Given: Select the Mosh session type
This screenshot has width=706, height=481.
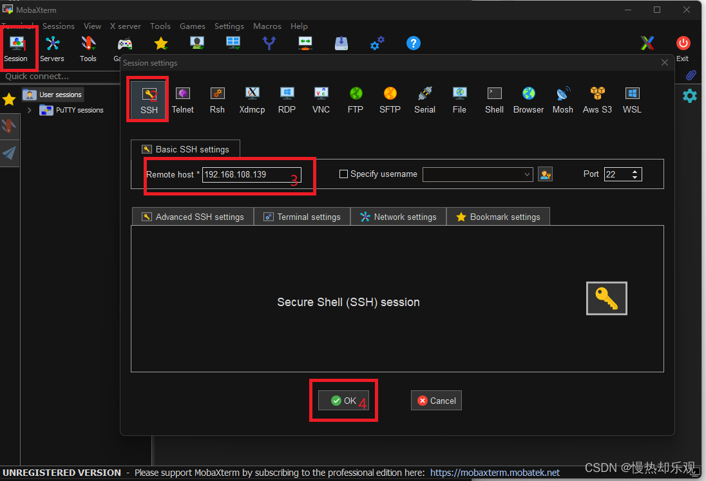Looking at the screenshot, I should 563,100.
